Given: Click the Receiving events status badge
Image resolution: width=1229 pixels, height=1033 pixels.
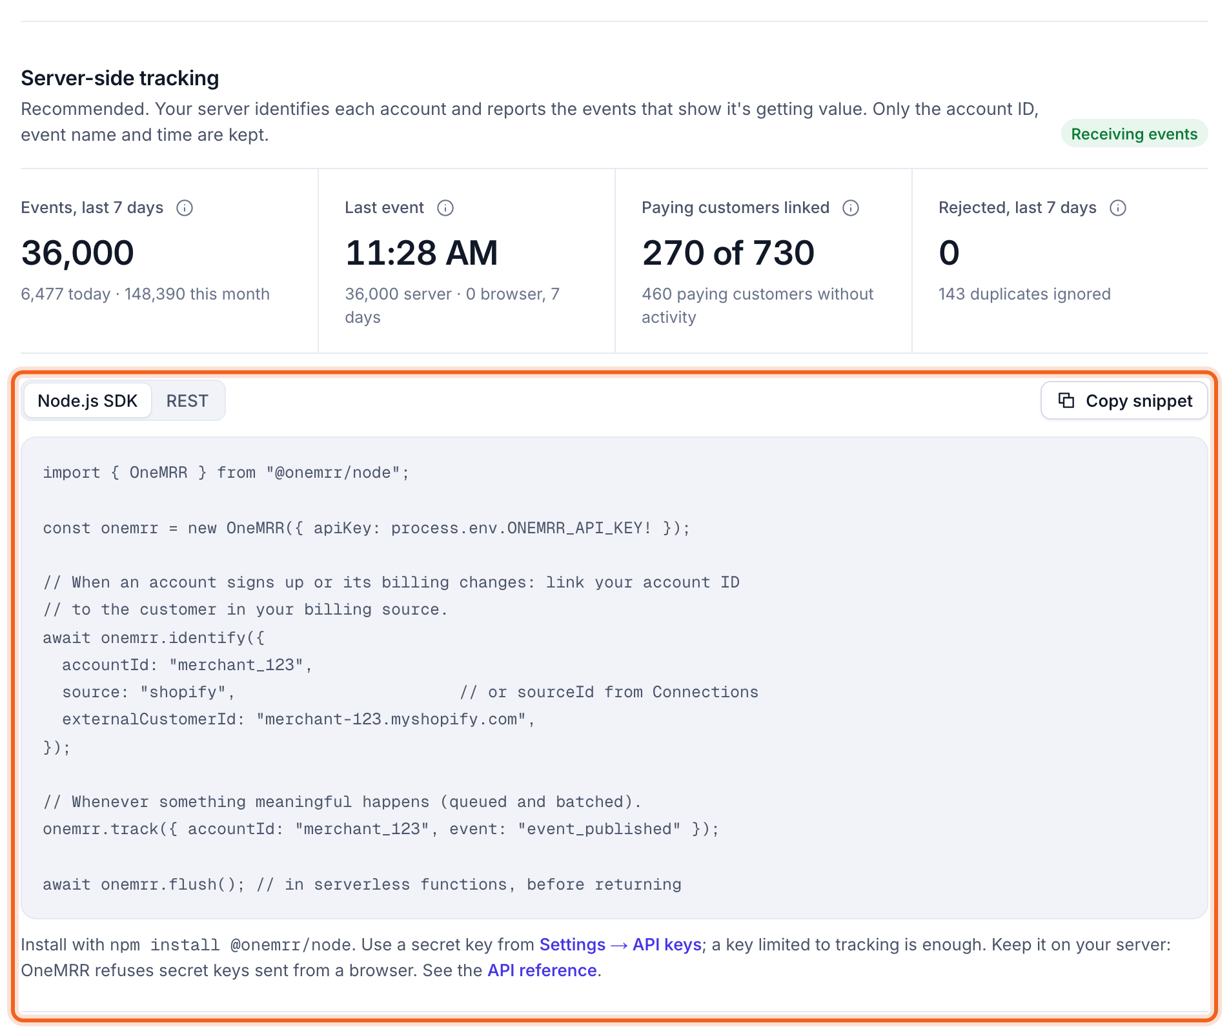Looking at the screenshot, I should coord(1134,134).
